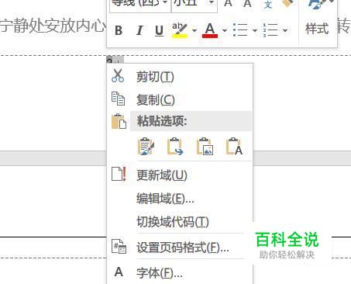Apply red font color
Screen dimensions: 351x284
210,30
